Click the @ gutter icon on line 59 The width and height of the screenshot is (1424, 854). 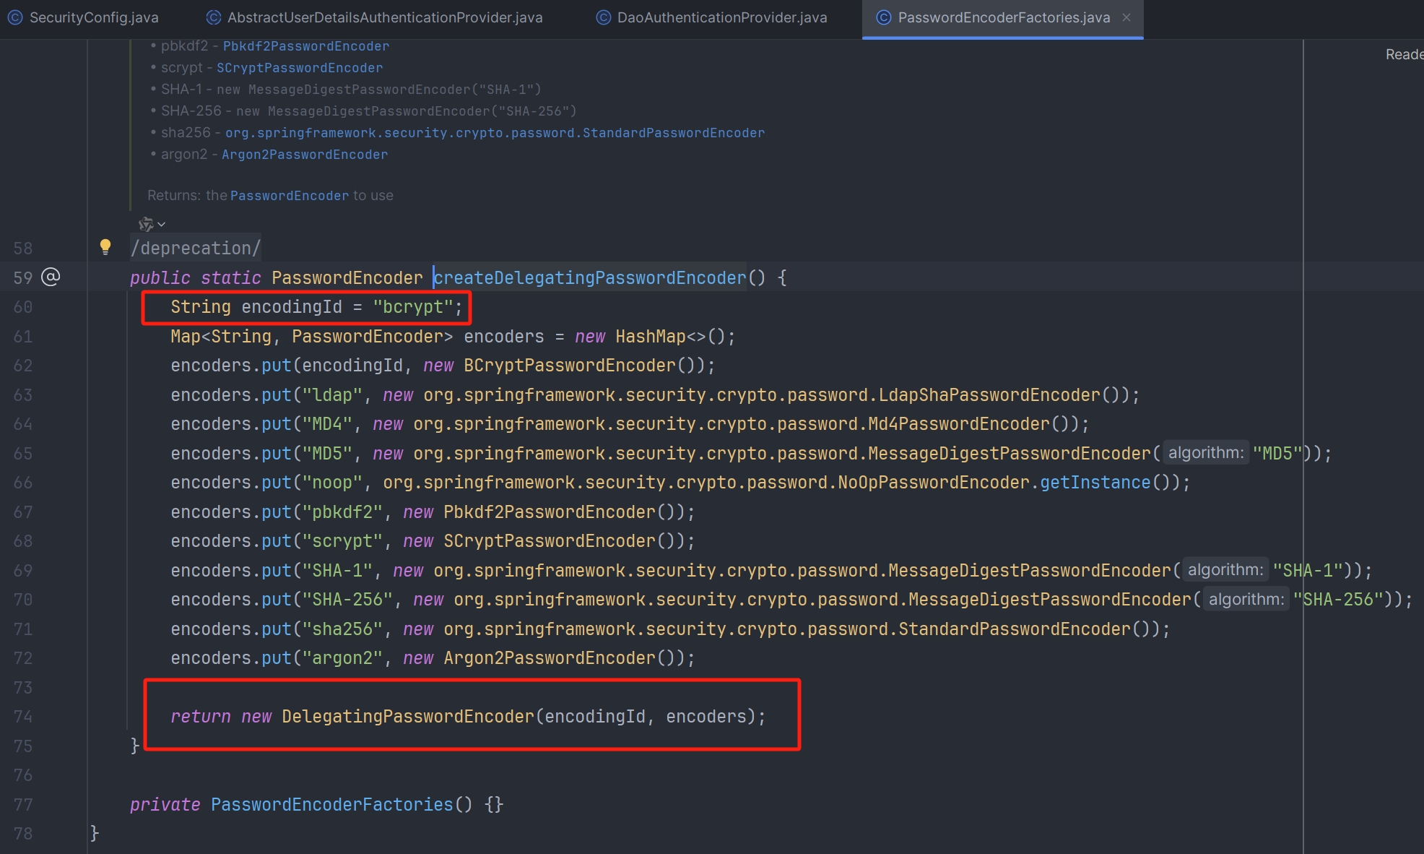point(51,277)
